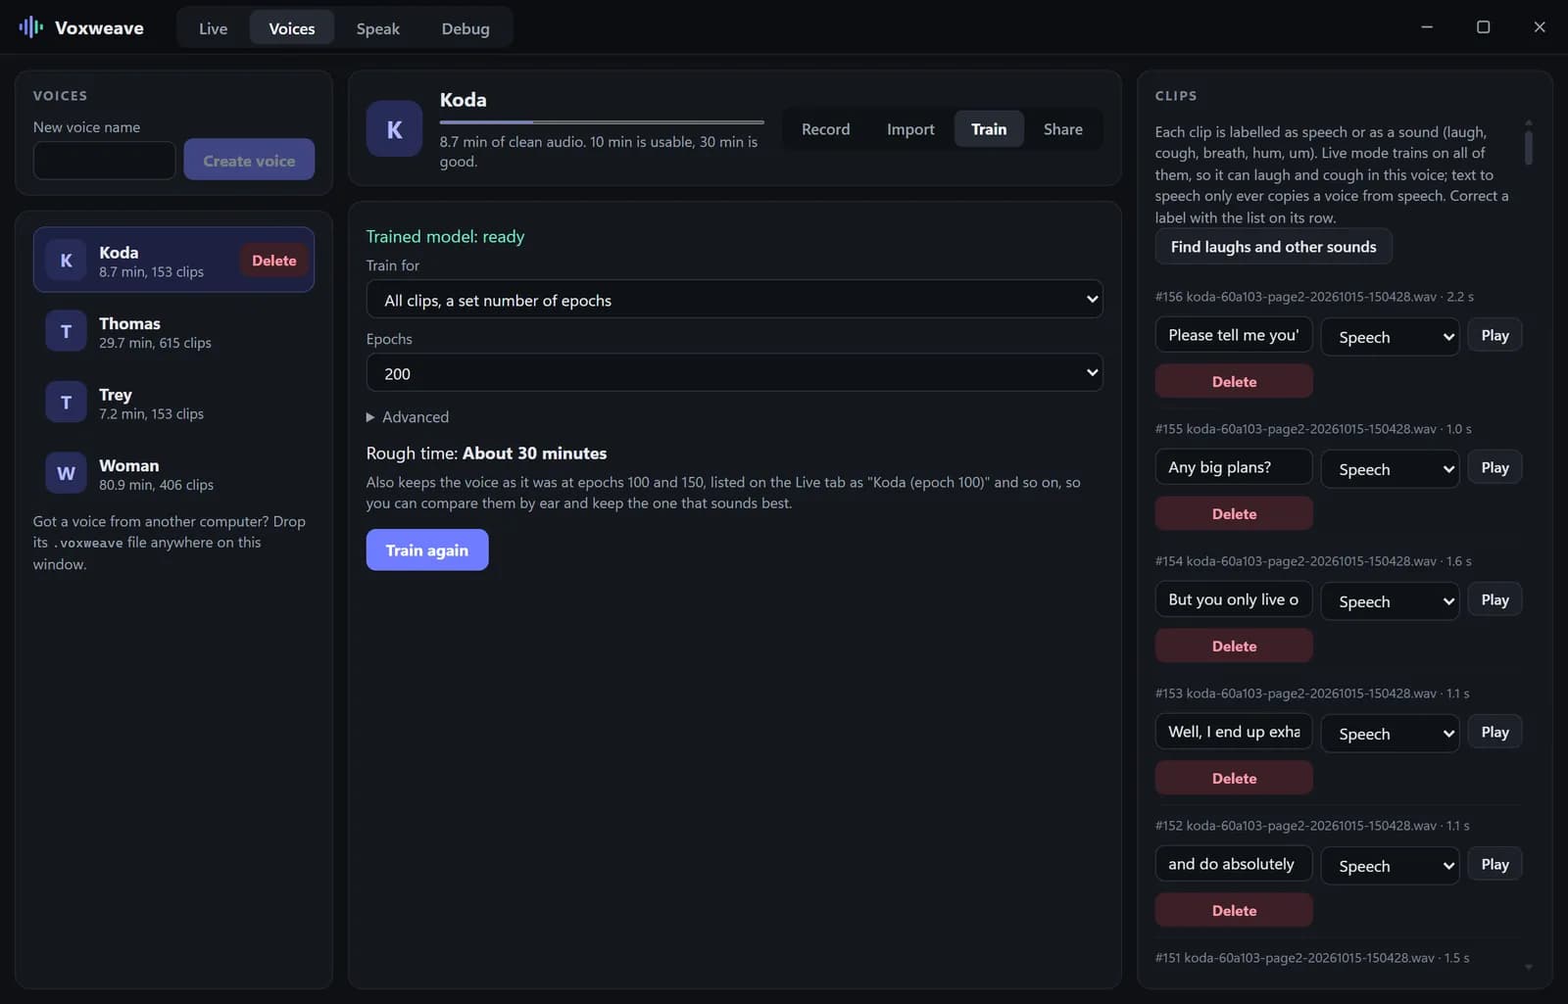Select the Import mode tab
The image size is (1568, 1004).
[x=910, y=129]
